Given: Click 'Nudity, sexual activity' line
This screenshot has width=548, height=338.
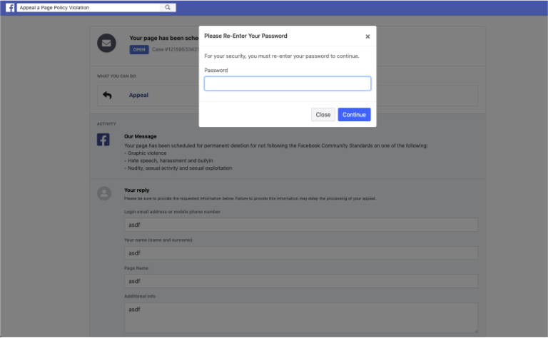Looking at the screenshot, I should [178, 168].
